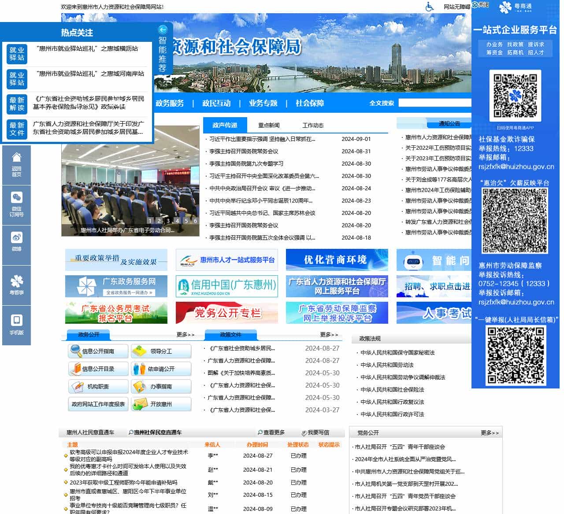Open the 领导分工 icon button

tap(161, 351)
